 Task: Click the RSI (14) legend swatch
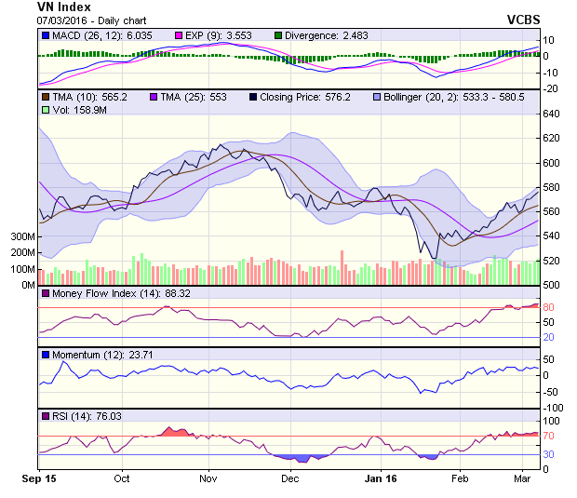pyautogui.click(x=46, y=415)
